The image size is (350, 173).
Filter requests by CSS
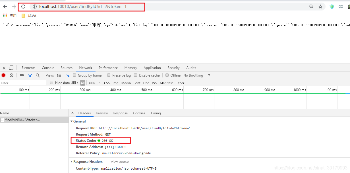tap(107, 83)
